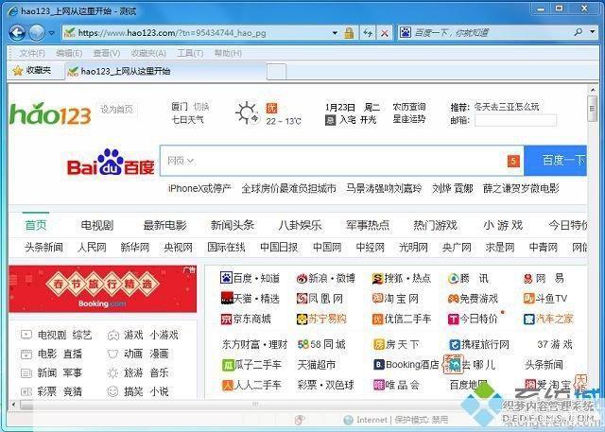Click the 游戏 gamepad icon in sidebar
Image resolution: width=605 pixels, height=432 pixels.
coord(113,335)
